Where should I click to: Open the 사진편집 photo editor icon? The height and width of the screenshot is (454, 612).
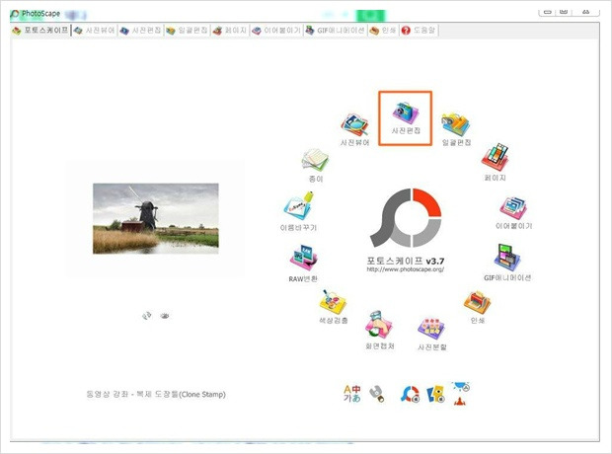(x=406, y=117)
